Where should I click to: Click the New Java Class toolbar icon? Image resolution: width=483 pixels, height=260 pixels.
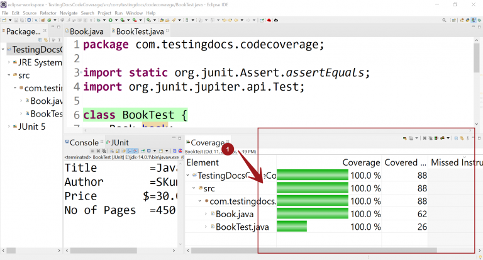point(49,20)
